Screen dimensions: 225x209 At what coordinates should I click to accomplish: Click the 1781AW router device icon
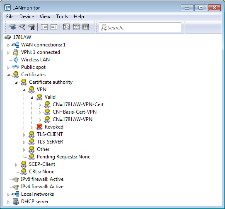[8, 37]
